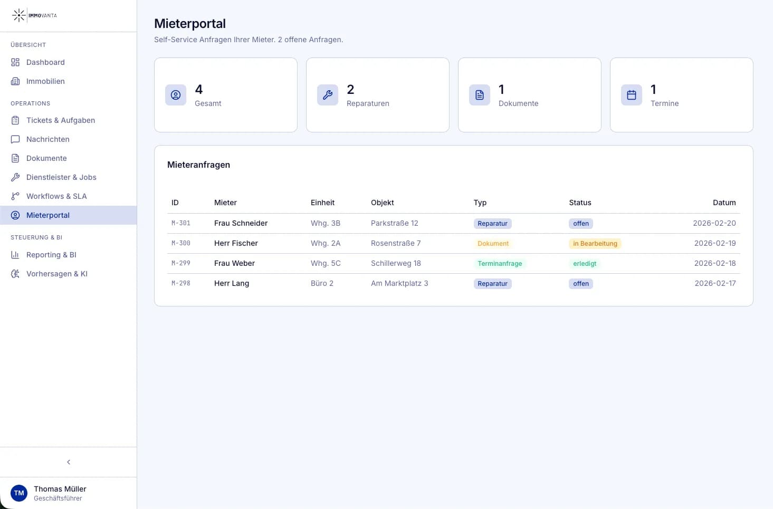Navigate to Dokumente in the sidebar

pos(46,158)
